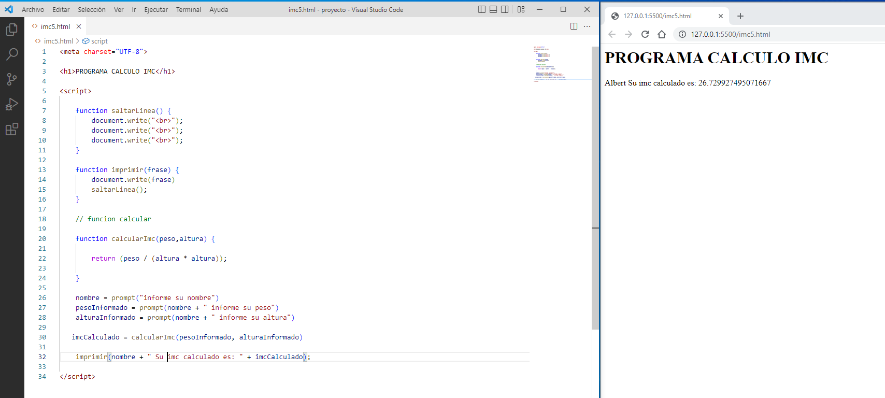The image size is (885, 398).
Task: Open a new browser tab
Action: [740, 16]
